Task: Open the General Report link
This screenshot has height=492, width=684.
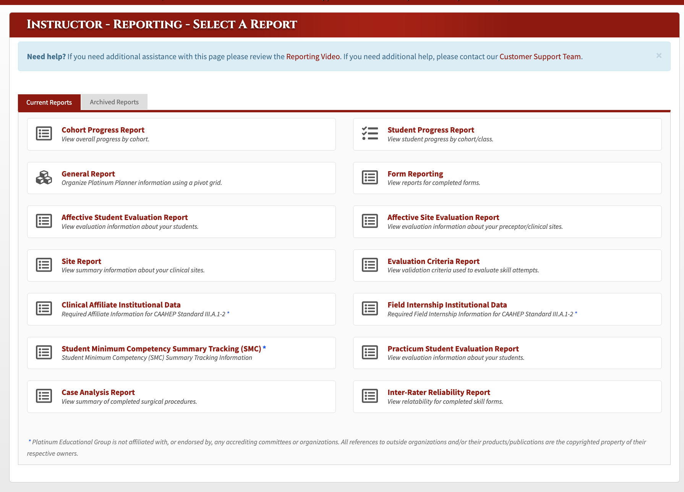Action: coord(88,174)
